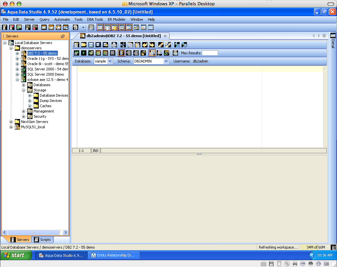Image resolution: width=337 pixels, height=267 pixels.
Task: Open the Automate menu
Action: (x=62, y=19)
